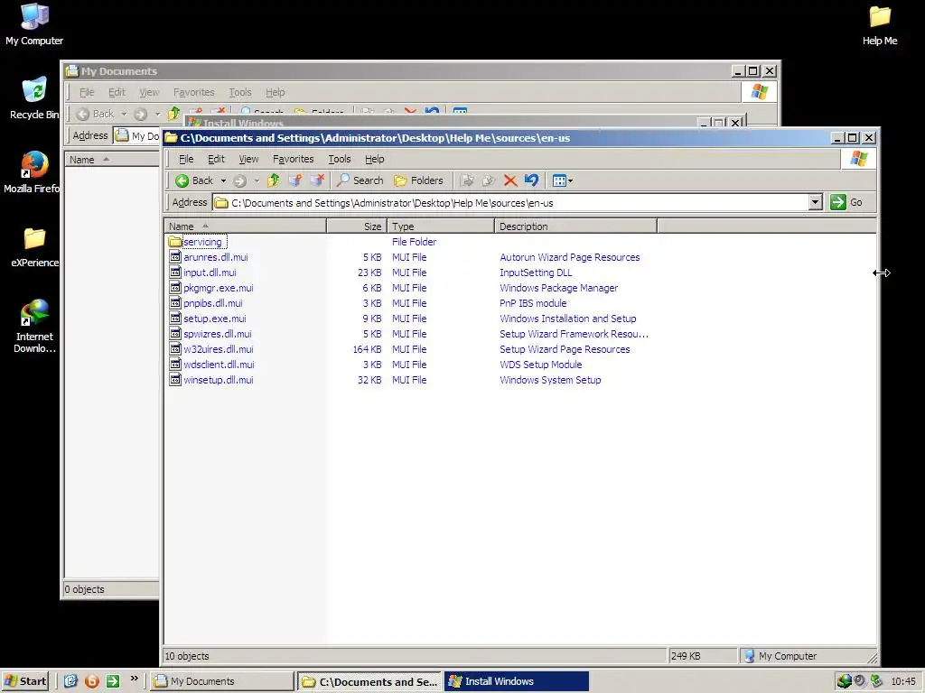
Task: Click the green arrow quick launch icon
Action: click(x=113, y=681)
